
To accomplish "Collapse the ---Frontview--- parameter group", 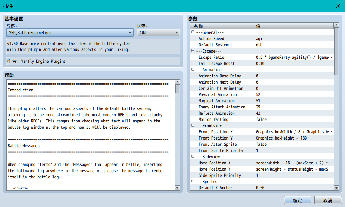I will [193, 125].
